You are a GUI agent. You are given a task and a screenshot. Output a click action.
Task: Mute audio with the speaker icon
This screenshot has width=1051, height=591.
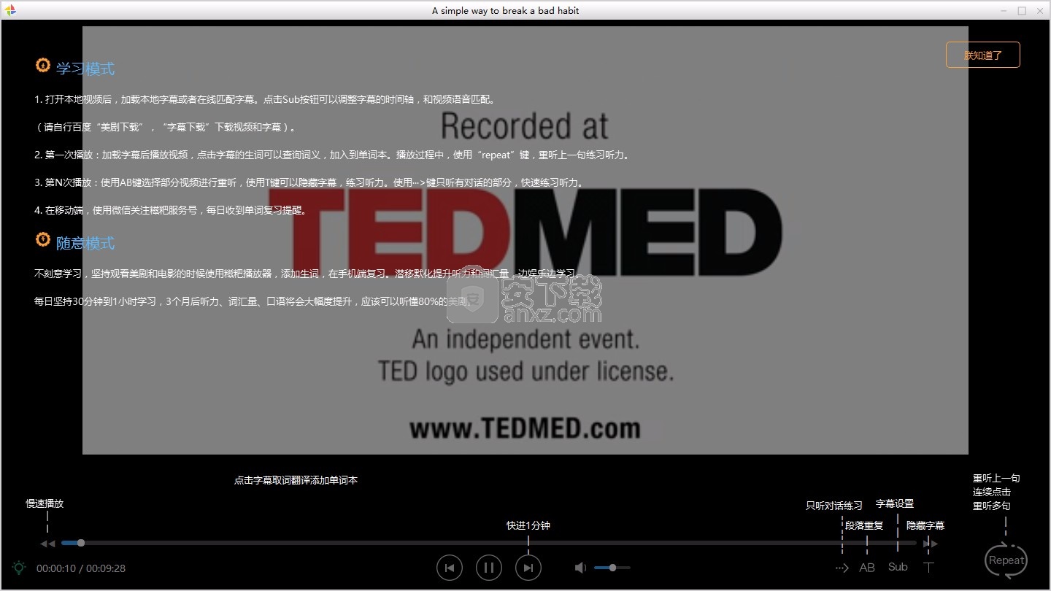580,568
